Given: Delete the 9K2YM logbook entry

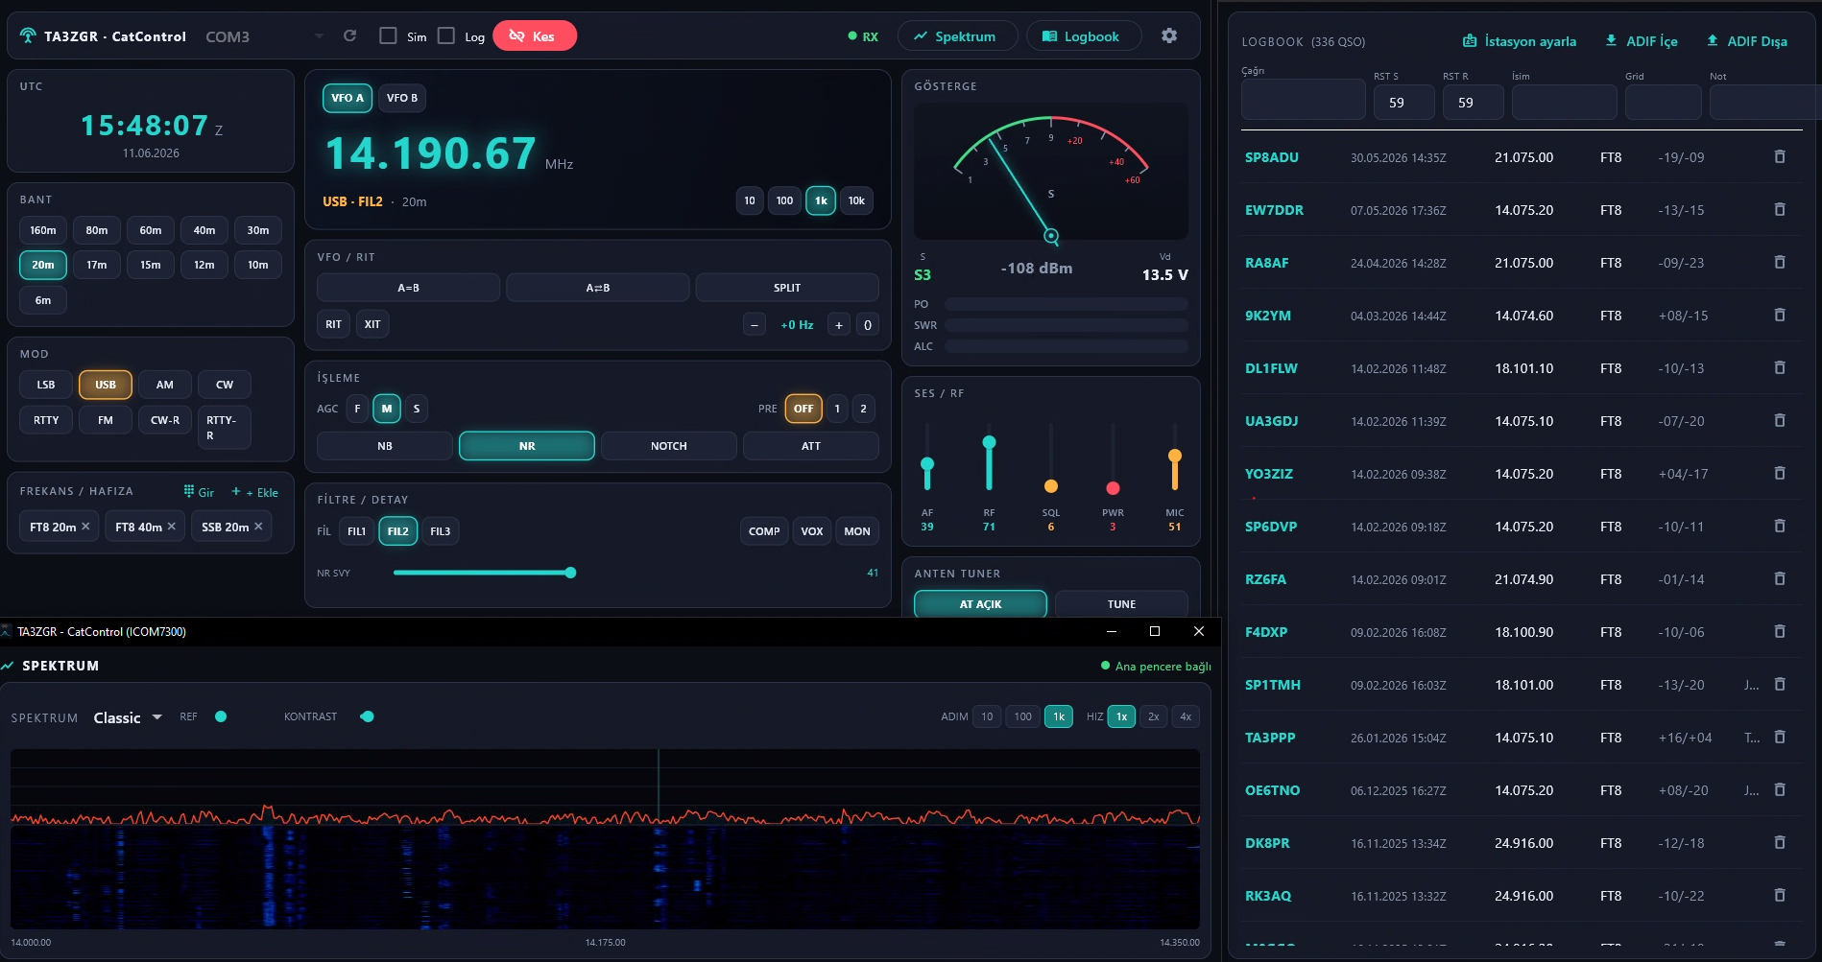Looking at the screenshot, I should [x=1780, y=315].
